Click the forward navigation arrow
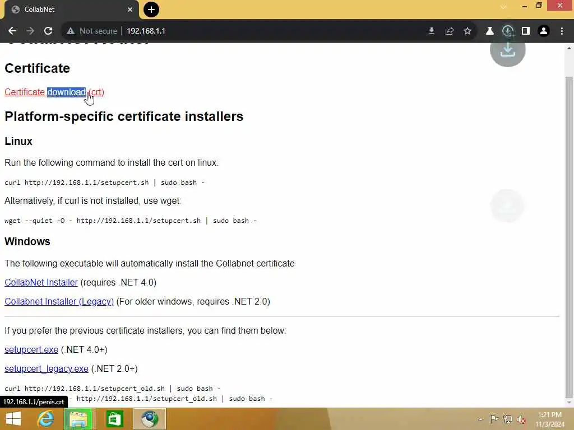 tap(30, 31)
